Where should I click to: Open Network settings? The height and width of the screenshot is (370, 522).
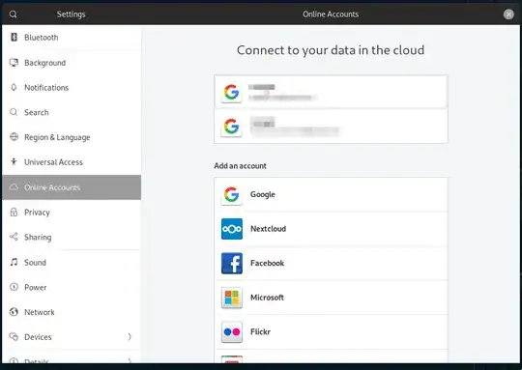(72, 312)
